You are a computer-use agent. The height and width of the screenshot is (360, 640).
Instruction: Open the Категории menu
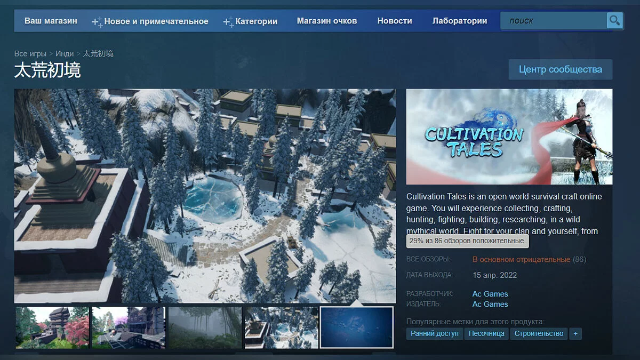250,21
